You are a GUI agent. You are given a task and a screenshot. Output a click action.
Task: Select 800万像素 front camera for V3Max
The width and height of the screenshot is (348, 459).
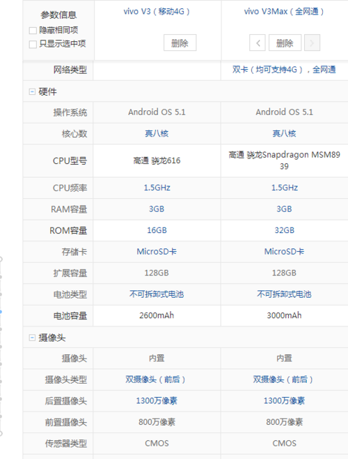[x=284, y=422]
